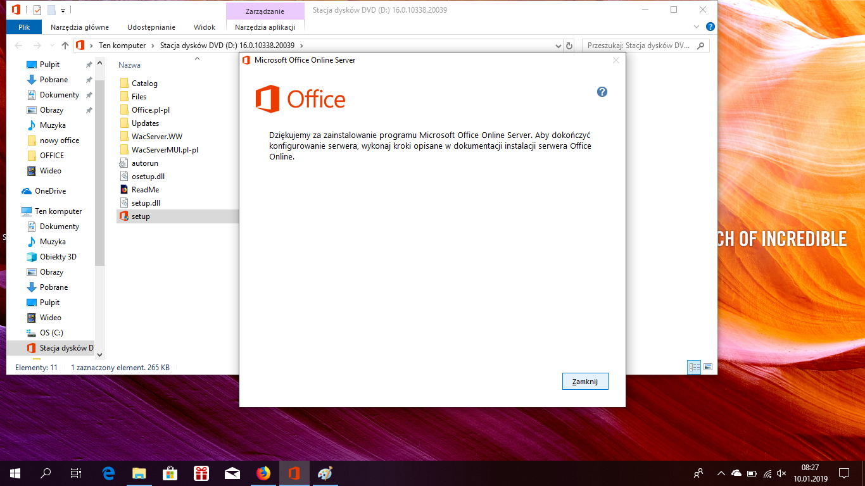Switch Explorer to details view
This screenshot has width=865, height=486.
click(695, 367)
